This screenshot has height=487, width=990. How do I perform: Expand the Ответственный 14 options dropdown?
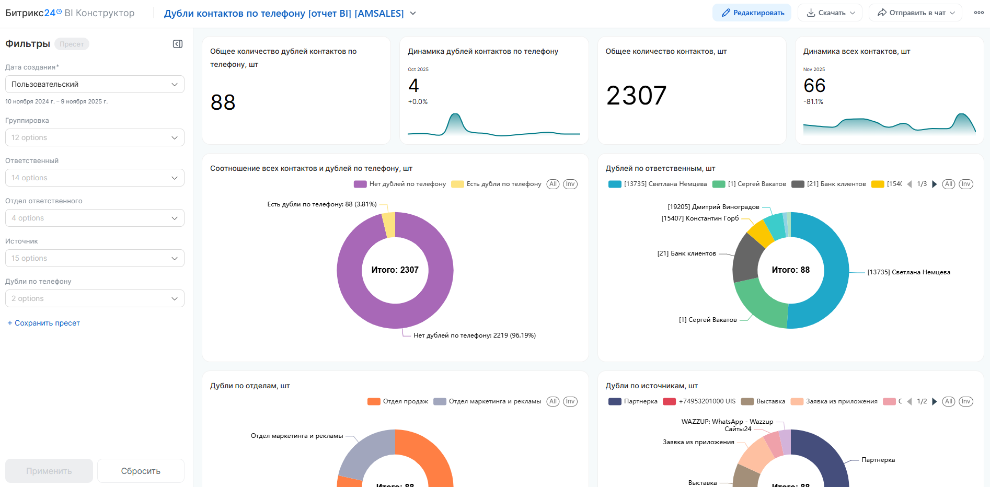(95, 178)
